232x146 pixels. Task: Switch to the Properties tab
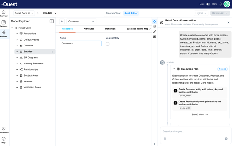point(67,29)
